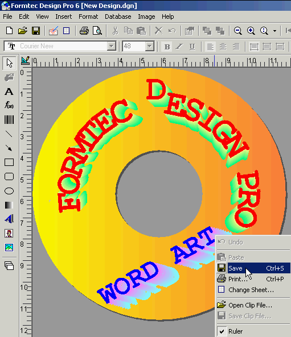Screen dimensions: 291x337
Task: Zoom out with minus magnifier
Action: (x=238, y=31)
